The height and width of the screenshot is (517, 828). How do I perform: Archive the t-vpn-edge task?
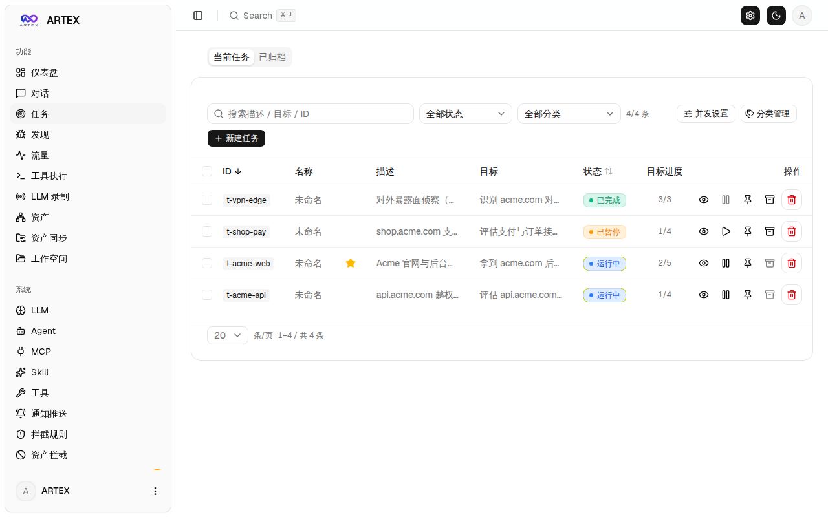[x=770, y=200]
